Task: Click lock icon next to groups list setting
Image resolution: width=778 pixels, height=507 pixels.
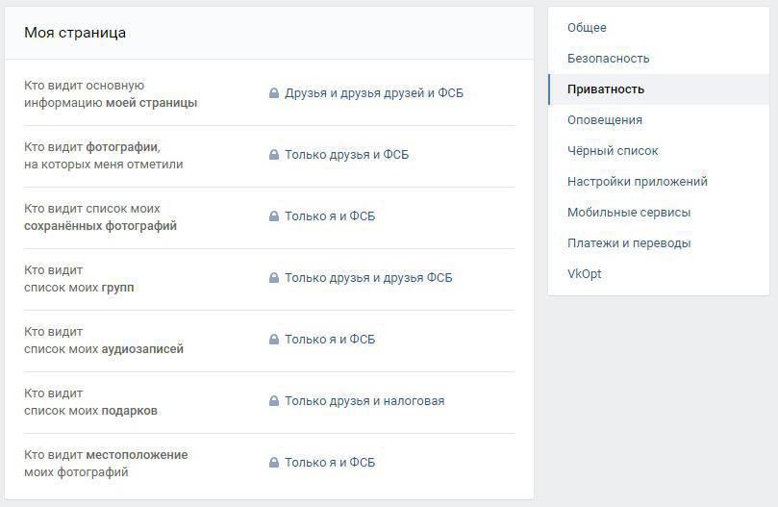Action: coord(274,278)
